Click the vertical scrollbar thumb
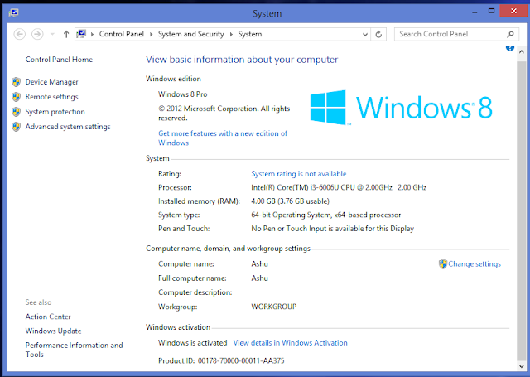Screen dimensions: 530x377 [521, 210]
